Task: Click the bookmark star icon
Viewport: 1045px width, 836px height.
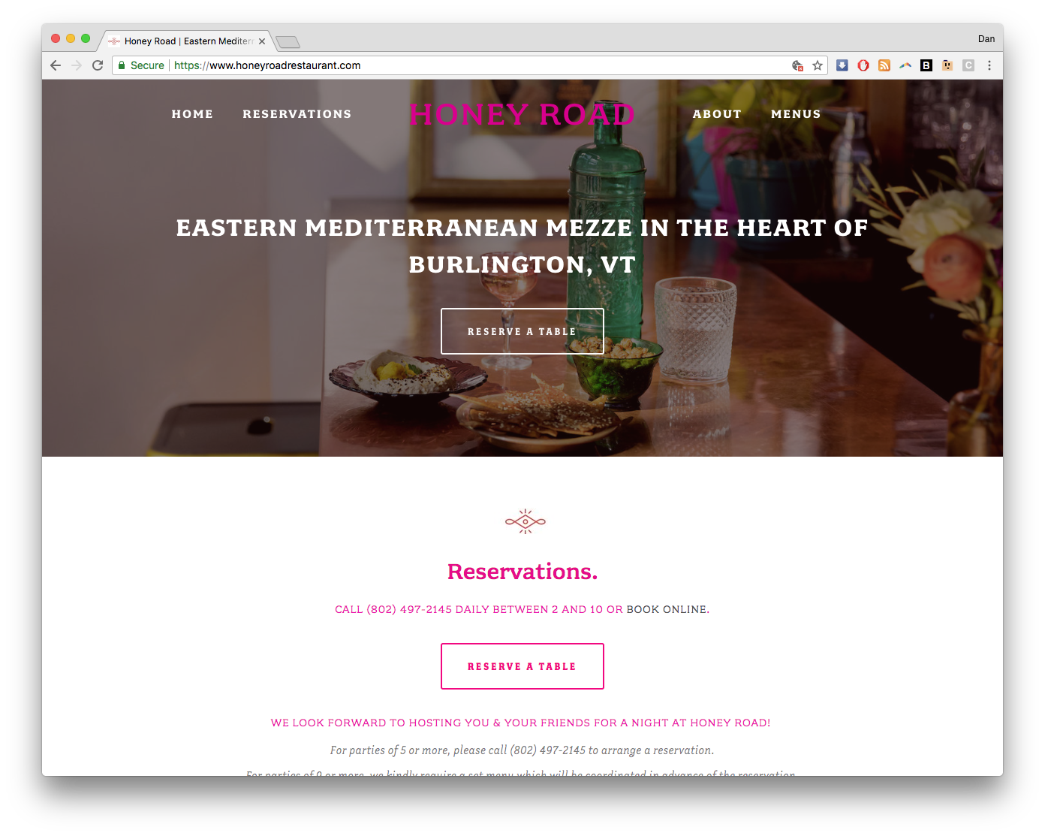Action: coord(818,65)
